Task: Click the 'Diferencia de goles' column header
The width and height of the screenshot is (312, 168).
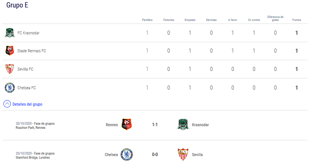Action: click(275, 18)
